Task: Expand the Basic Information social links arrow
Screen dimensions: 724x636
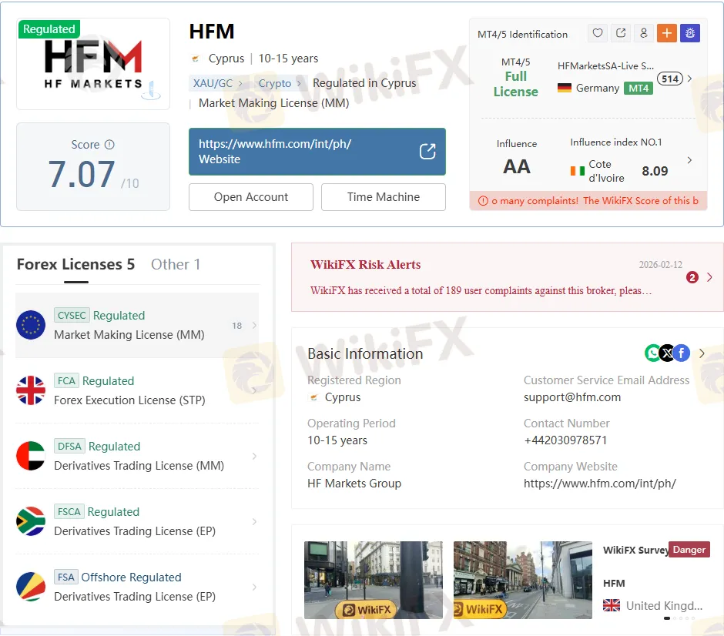Action: (x=702, y=353)
